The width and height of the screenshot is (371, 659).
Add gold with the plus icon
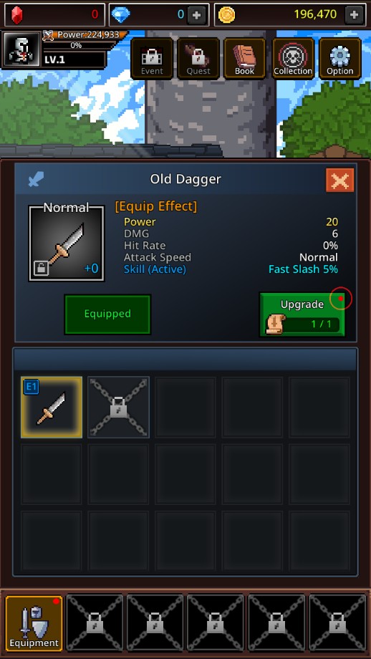pyautogui.click(x=354, y=15)
